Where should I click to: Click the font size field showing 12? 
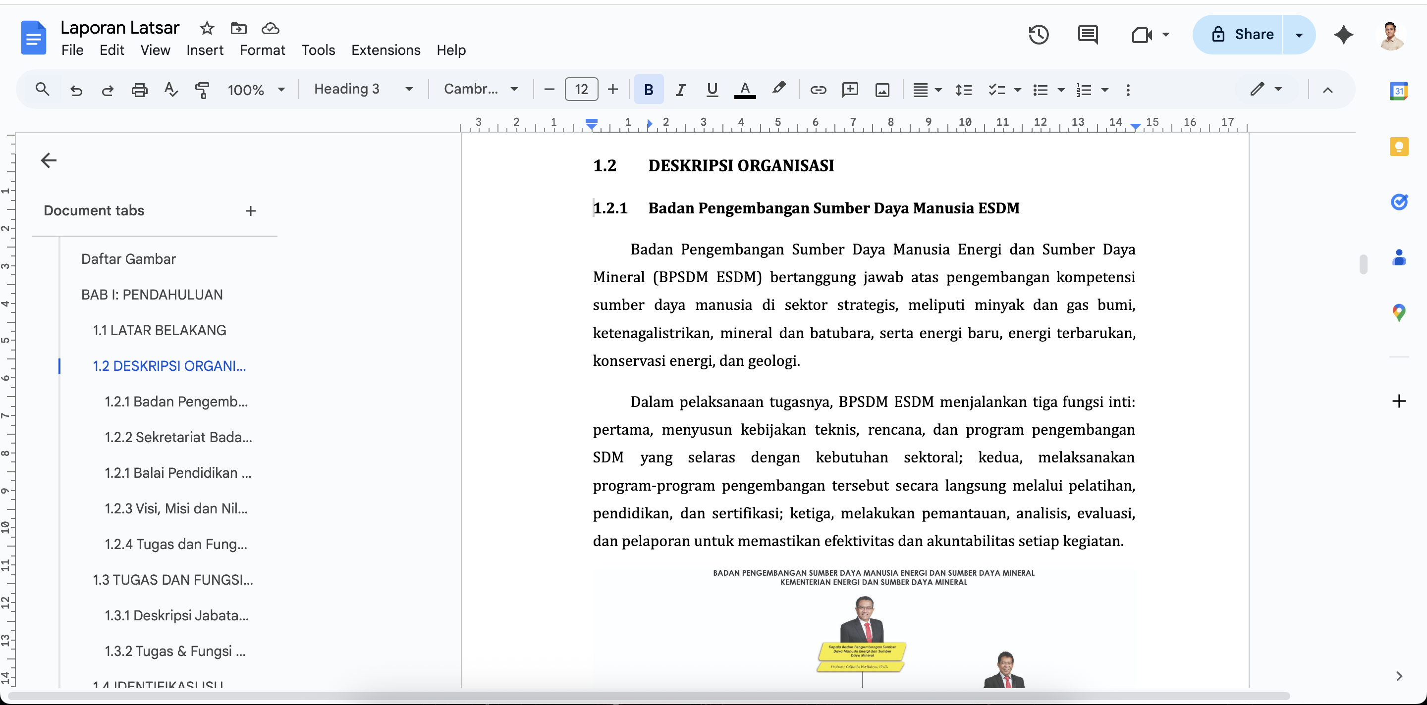pos(581,90)
